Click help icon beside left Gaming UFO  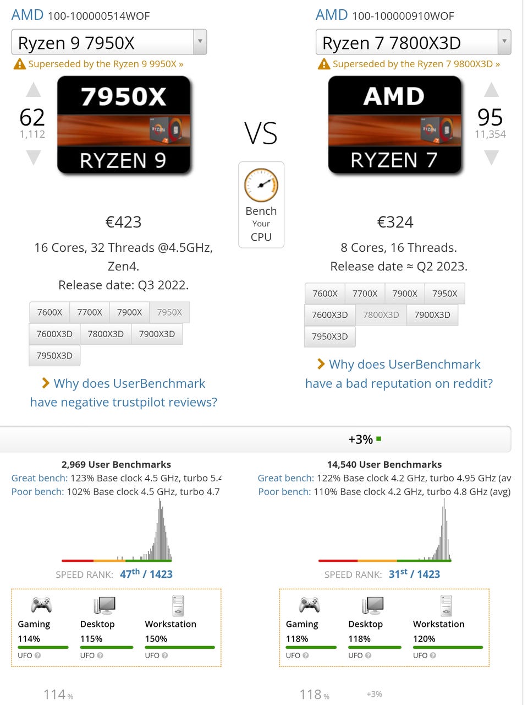(37, 655)
